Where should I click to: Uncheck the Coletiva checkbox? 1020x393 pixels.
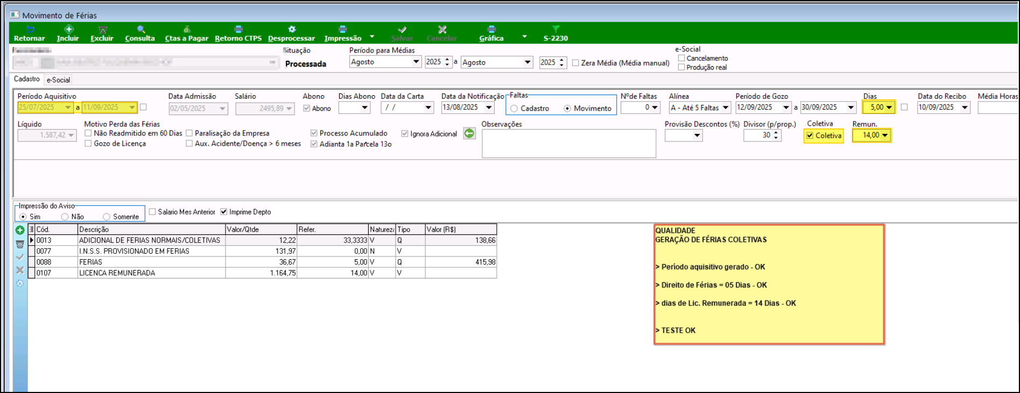810,135
